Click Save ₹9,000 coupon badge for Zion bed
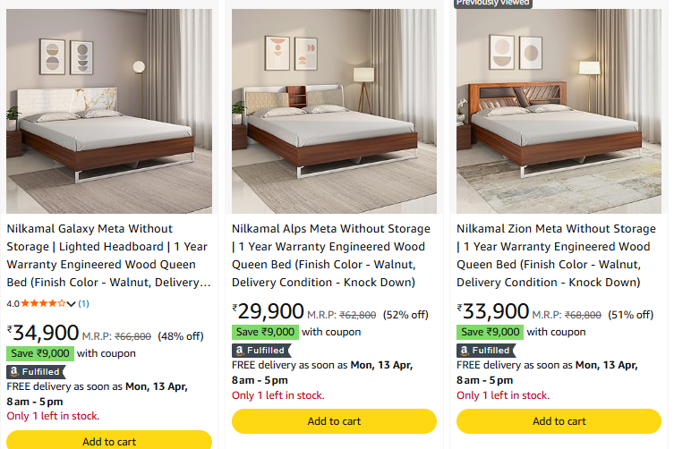 click(x=491, y=332)
